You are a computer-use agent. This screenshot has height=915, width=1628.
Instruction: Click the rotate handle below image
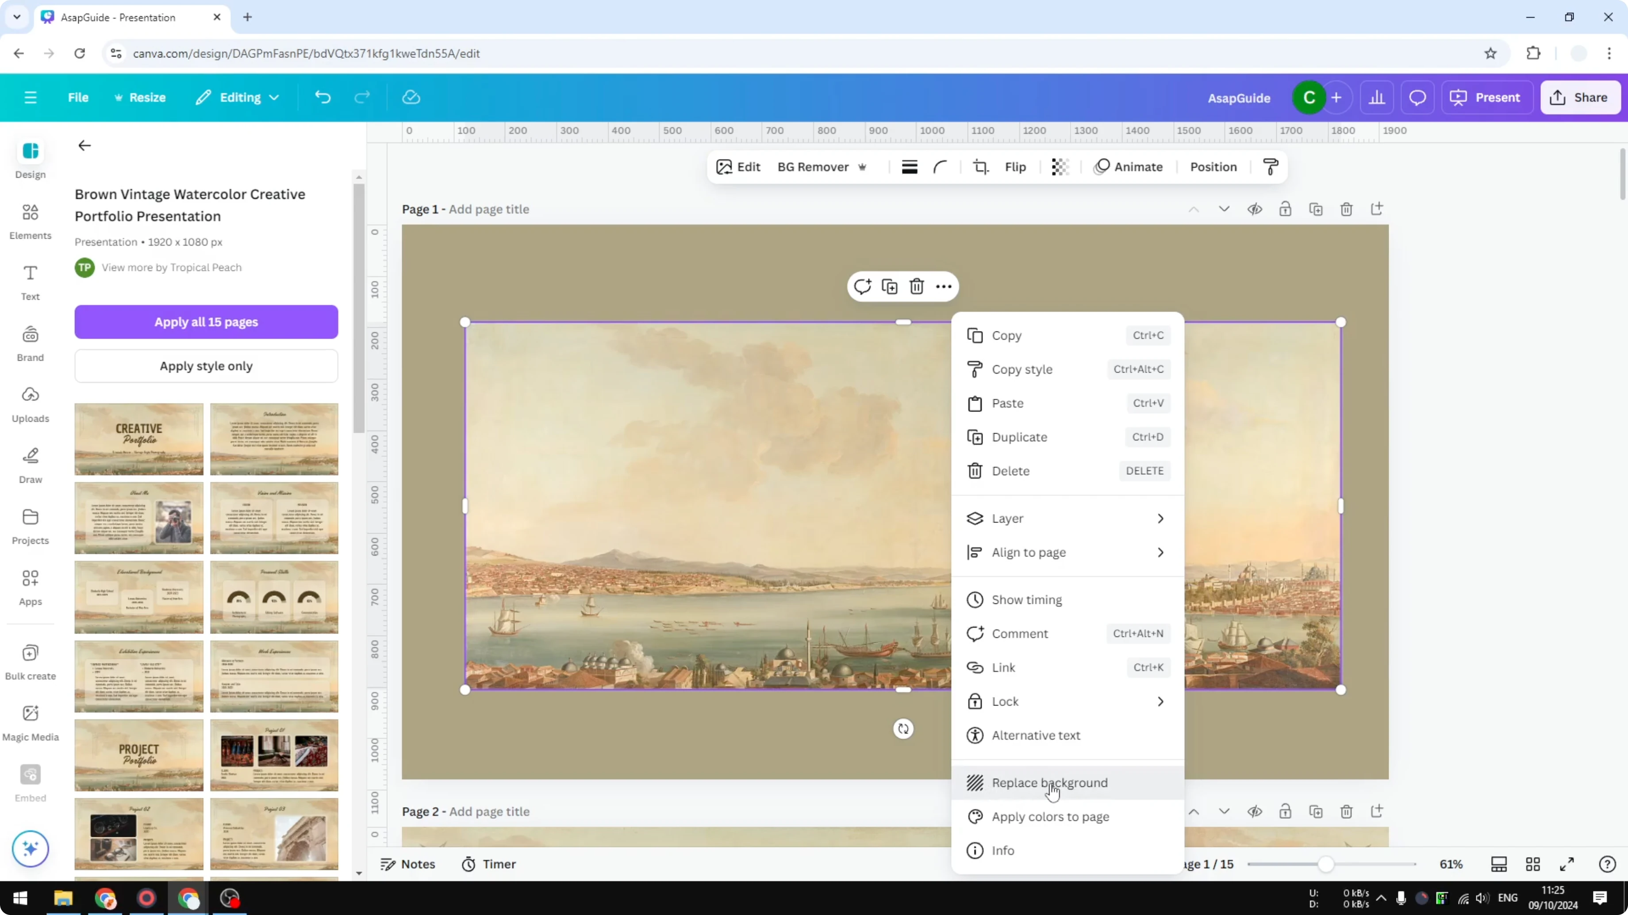pyautogui.click(x=903, y=729)
